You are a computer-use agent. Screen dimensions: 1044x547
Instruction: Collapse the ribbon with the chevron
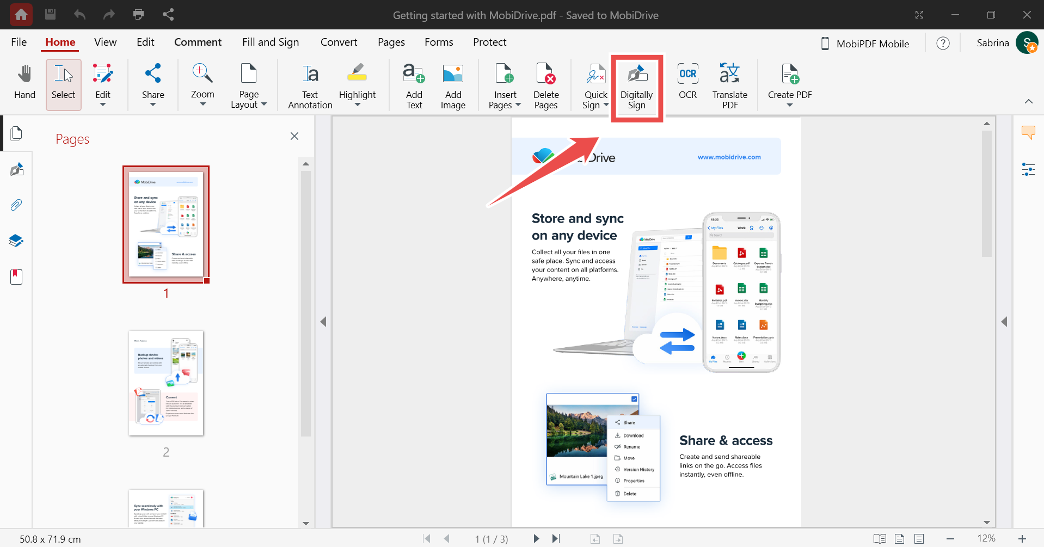[x=1028, y=101]
